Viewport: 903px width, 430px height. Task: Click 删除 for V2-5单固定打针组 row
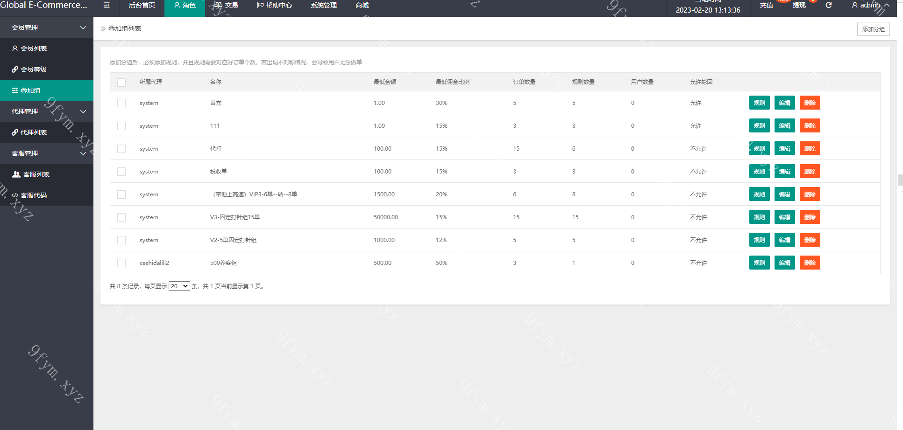[x=810, y=240]
